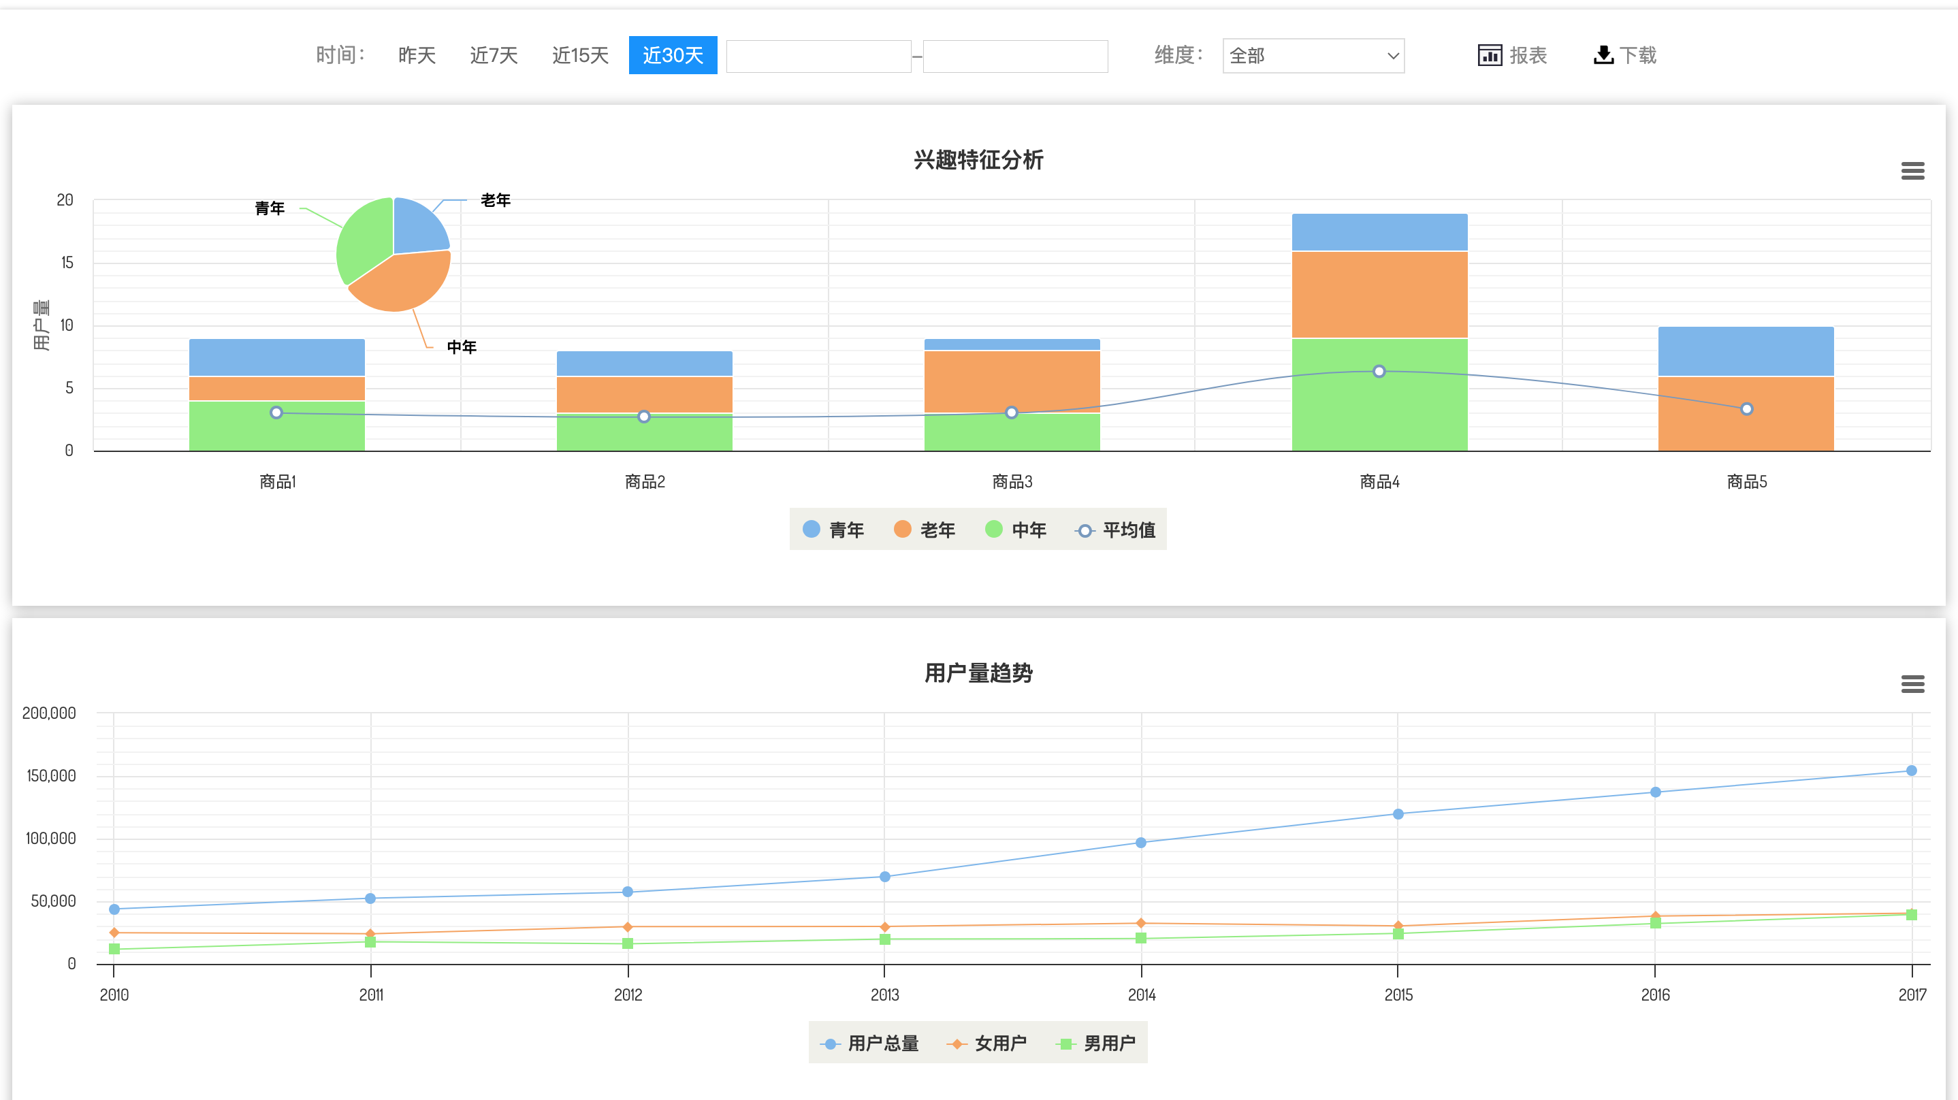Viewport: 1958px width, 1100px height.
Task: Select the 近7天 time filter
Action: point(494,56)
